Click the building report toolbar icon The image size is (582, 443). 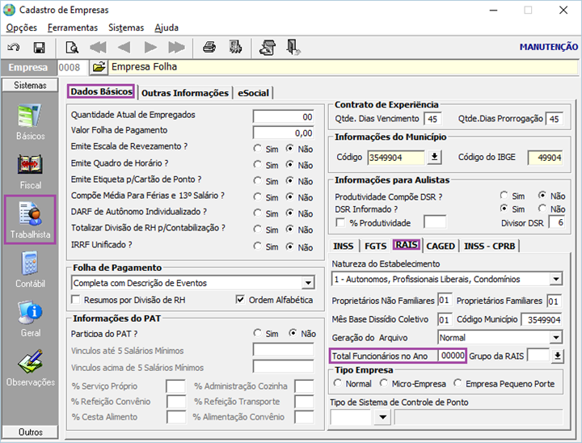click(235, 48)
